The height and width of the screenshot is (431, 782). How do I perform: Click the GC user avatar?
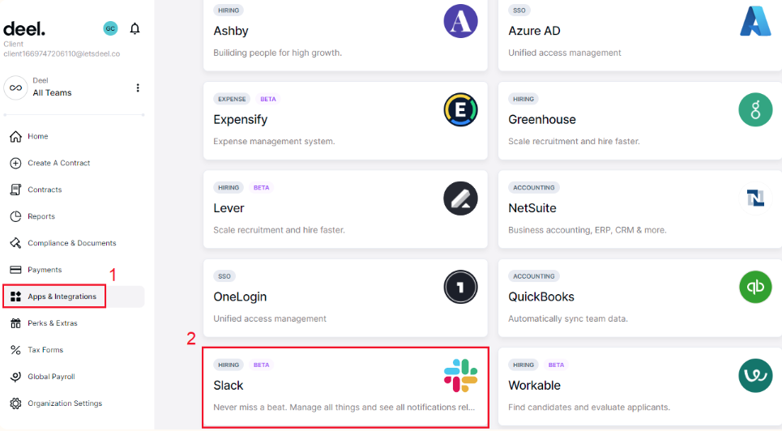pyautogui.click(x=110, y=28)
